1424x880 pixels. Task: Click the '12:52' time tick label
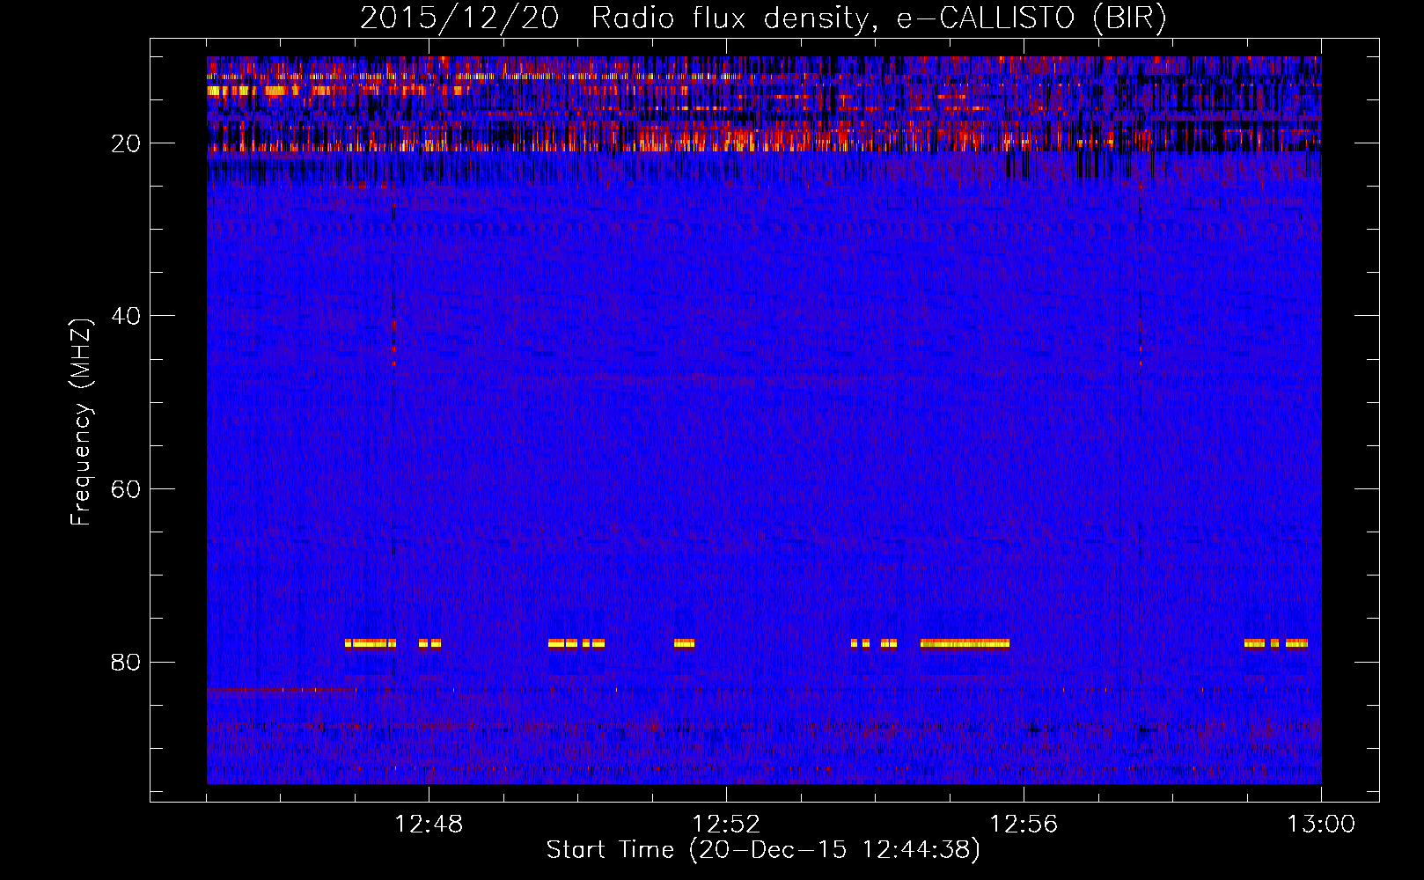(x=726, y=825)
